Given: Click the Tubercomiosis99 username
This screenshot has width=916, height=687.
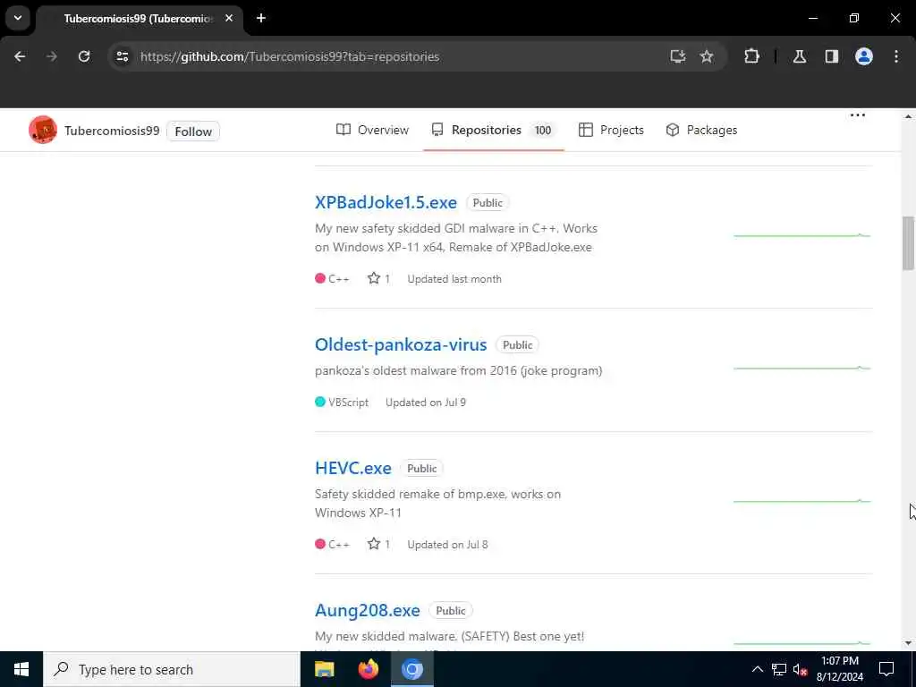Looking at the screenshot, I should tap(112, 131).
